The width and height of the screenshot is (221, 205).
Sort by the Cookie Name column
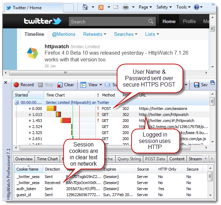[x=29, y=169]
